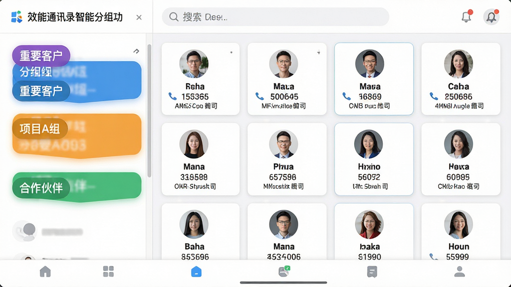511x287 pixels.
Task: Open Caha's profile photo
Action: point(458,64)
